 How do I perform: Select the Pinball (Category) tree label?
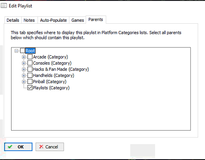click(x=50, y=81)
